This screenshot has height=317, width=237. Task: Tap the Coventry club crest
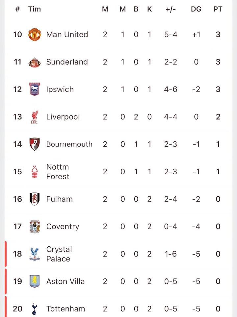coord(35,227)
